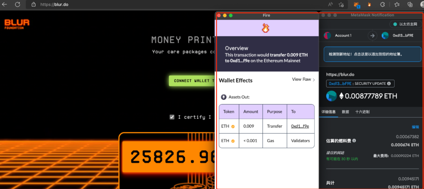This screenshot has width=424, height=189.
Task: Click the 最大费用 0.00090224 ETH value
Action: coord(396,156)
